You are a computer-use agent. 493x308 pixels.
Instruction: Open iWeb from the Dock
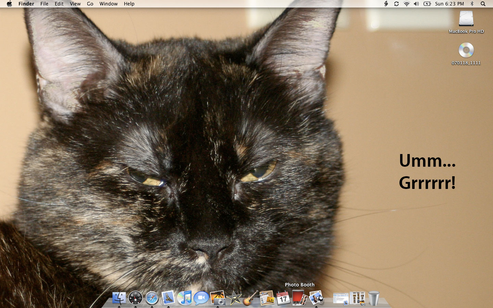pyautogui.click(x=267, y=298)
